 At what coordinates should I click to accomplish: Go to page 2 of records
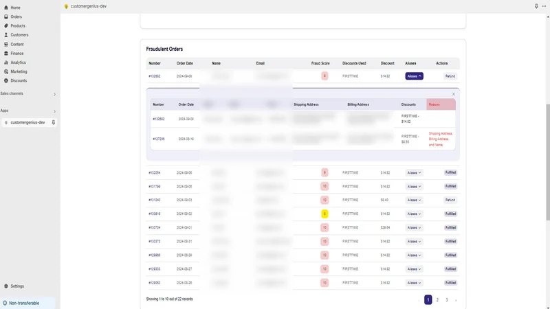click(x=437, y=300)
